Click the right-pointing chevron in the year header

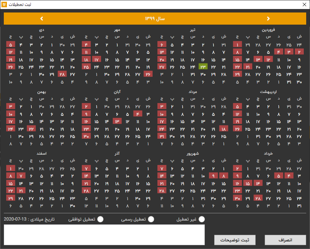[x=268, y=18]
